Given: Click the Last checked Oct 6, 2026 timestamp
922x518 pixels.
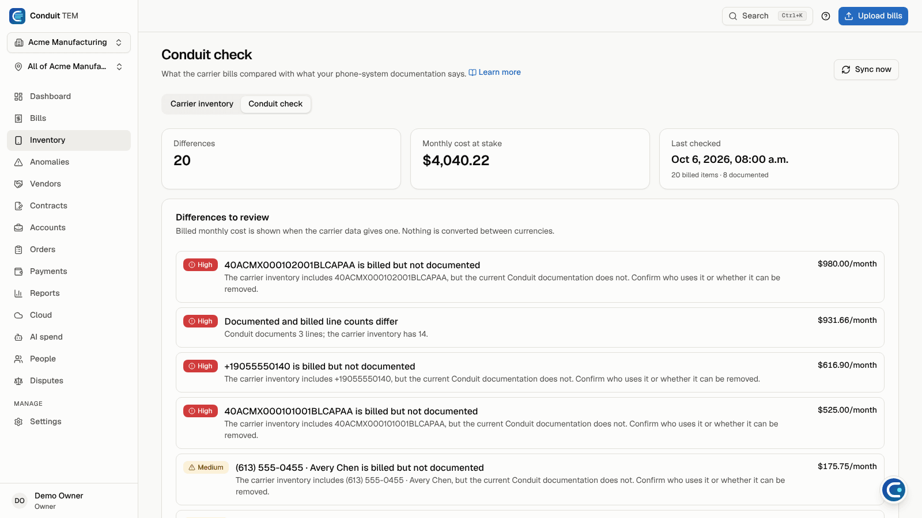Looking at the screenshot, I should (730, 159).
